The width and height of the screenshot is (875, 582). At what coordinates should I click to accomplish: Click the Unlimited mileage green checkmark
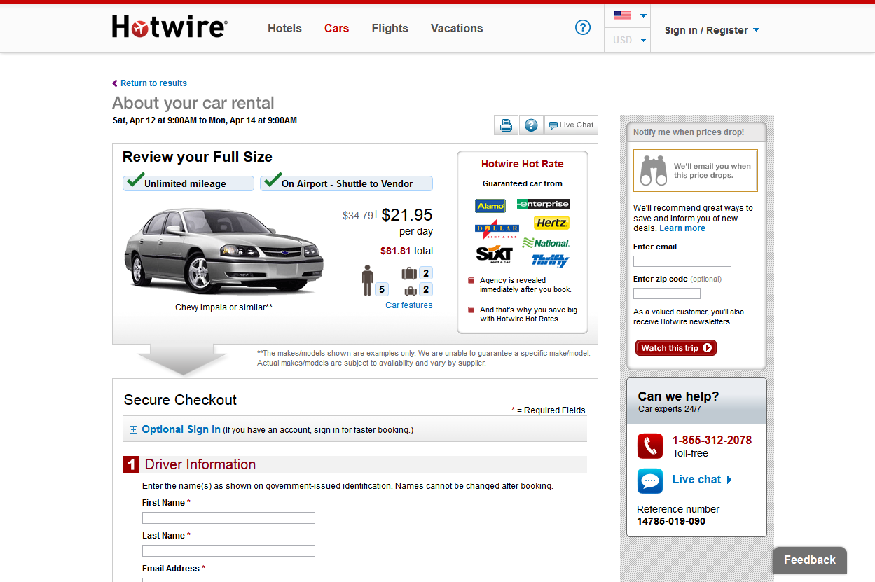(x=135, y=179)
